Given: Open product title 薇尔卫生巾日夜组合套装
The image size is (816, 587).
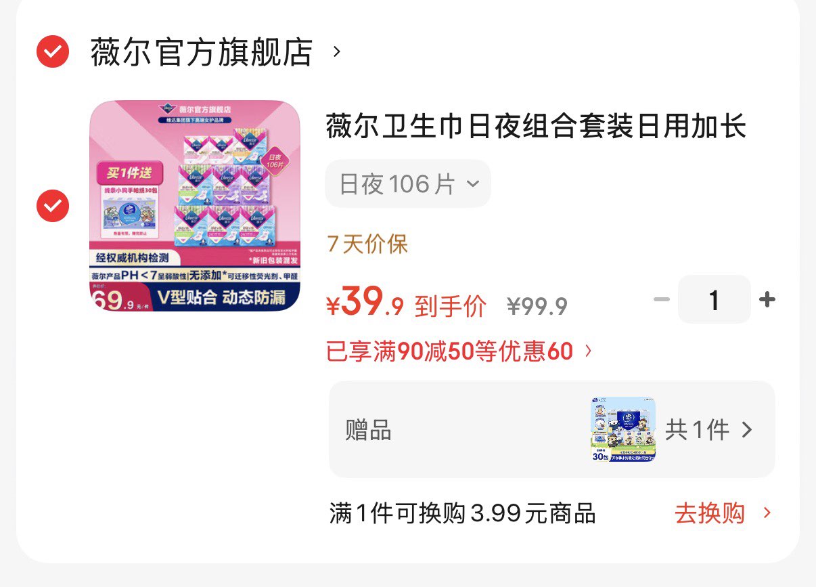Looking at the screenshot, I should pos(536,127).
